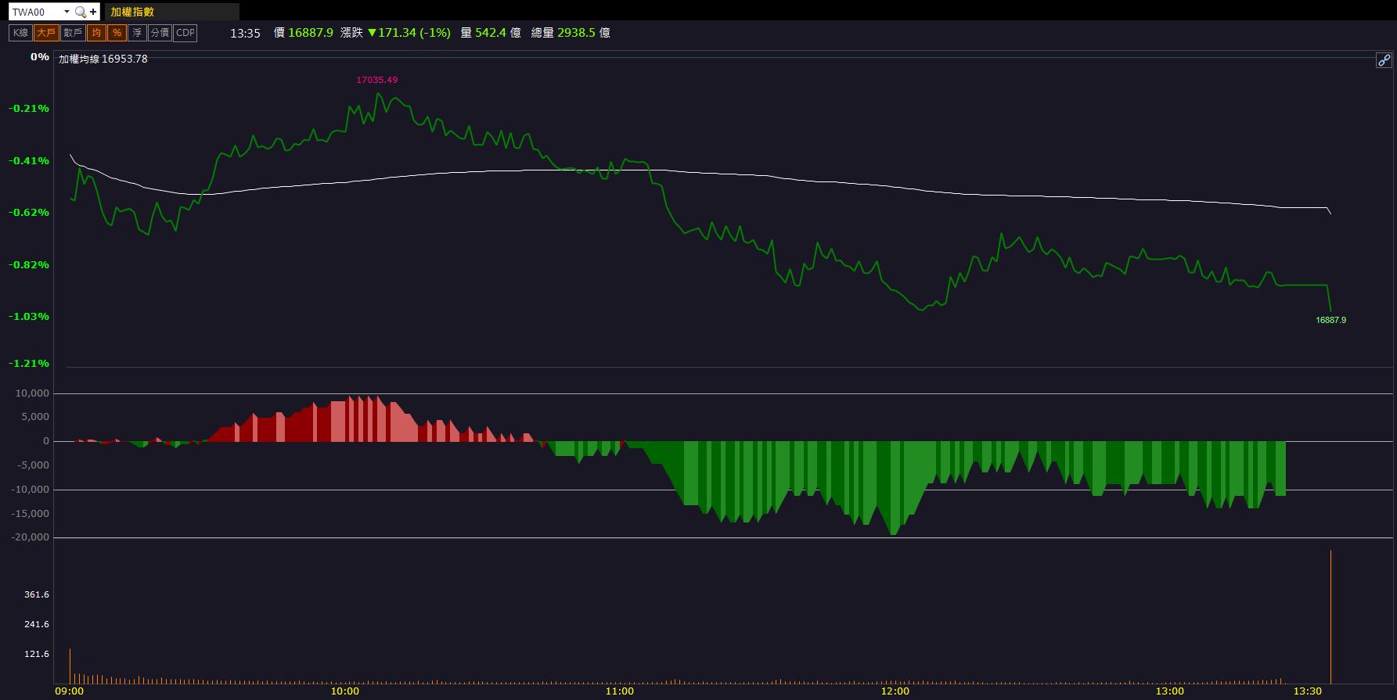Click the 10:00 time axis label
This screenshot has height=700, width=1397.
click(345, 691)
